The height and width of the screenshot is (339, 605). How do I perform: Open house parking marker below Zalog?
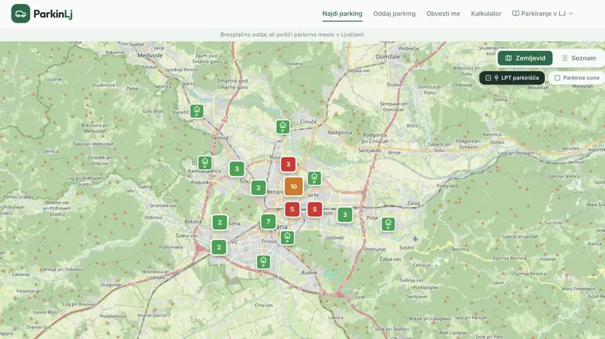pos(388,224)
